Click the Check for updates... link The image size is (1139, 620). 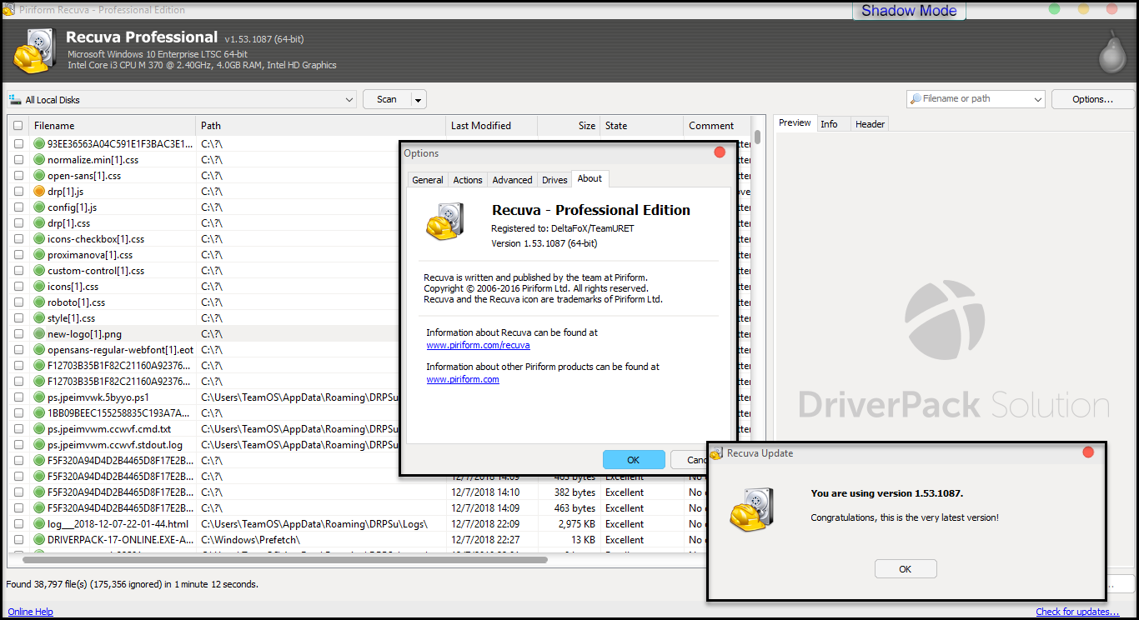(1077, 612)
